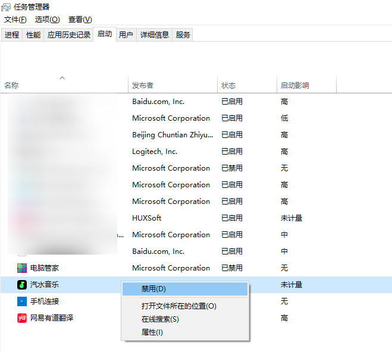This screenshot has width=392, height=352.
Task: Open the 文件(F) menu
Action: [x=15, y=20]
